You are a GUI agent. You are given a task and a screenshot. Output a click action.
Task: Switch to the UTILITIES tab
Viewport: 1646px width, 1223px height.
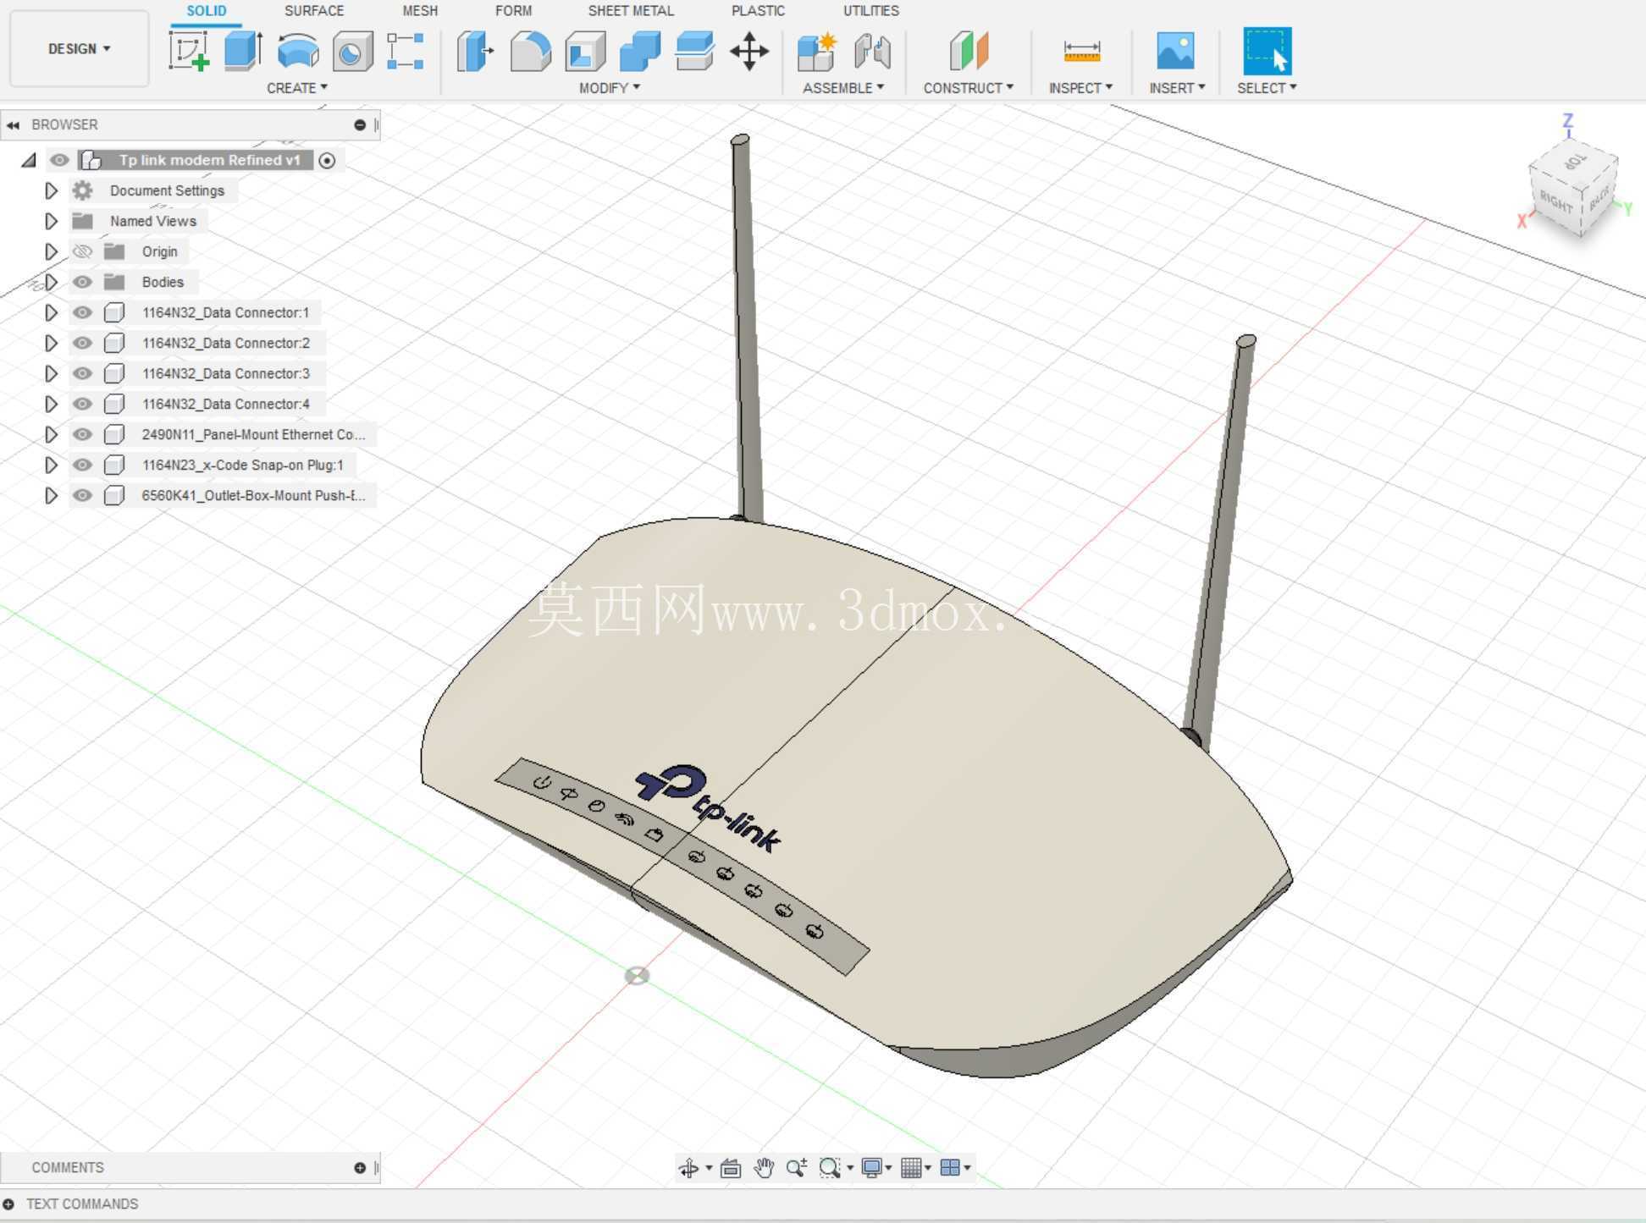871,11
